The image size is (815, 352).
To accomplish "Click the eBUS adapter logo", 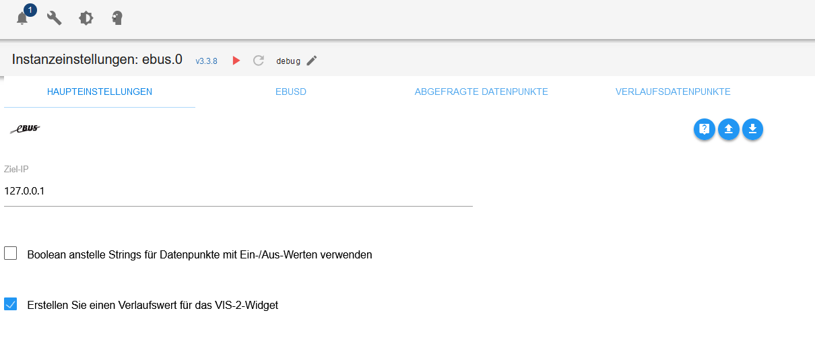I will tap(25, 129).
